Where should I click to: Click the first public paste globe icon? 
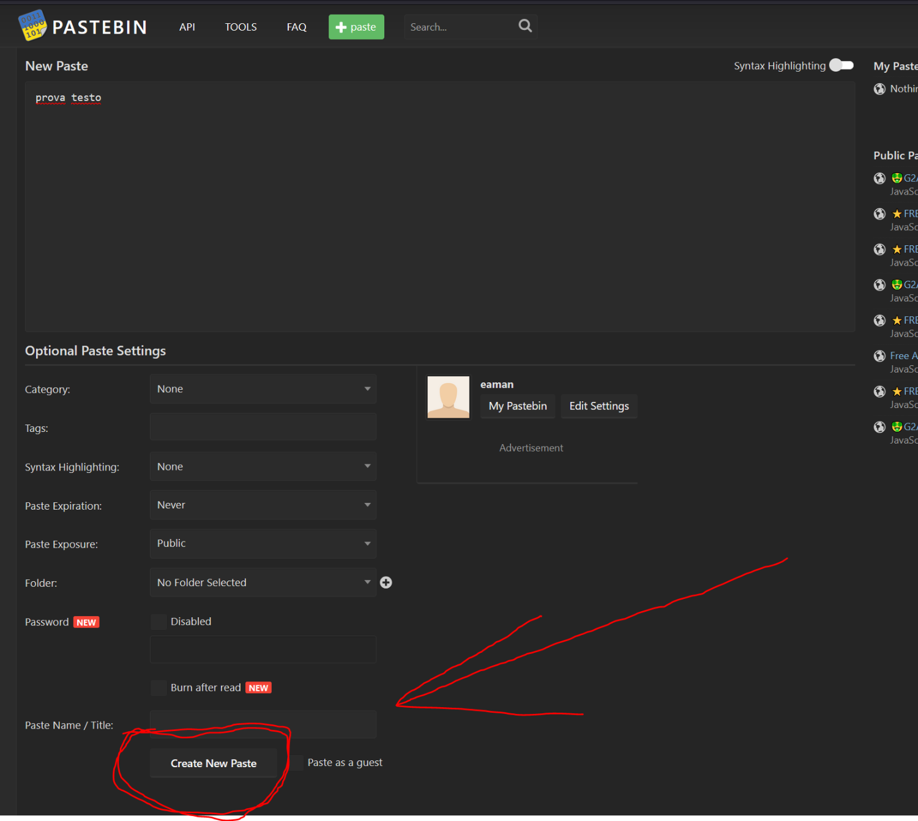point(879,179)
